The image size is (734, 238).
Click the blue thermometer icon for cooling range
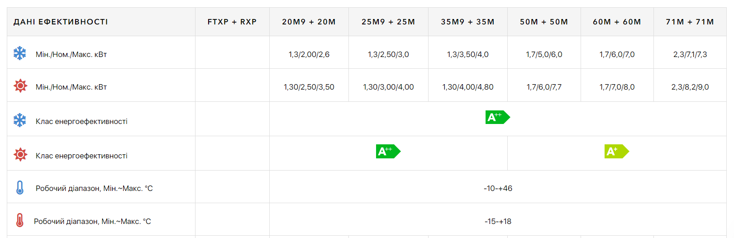click(x=20, y=187)
